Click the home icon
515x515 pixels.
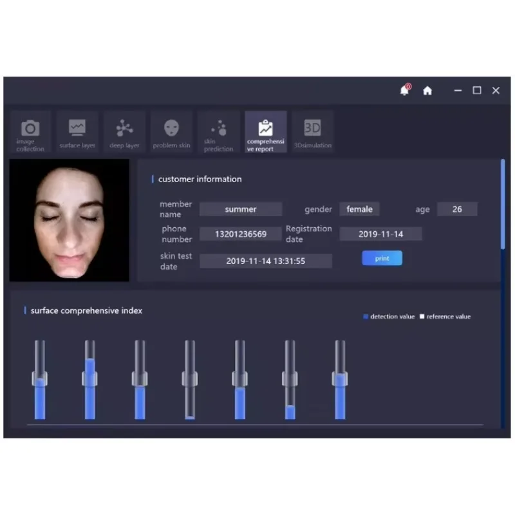[427, 91]
